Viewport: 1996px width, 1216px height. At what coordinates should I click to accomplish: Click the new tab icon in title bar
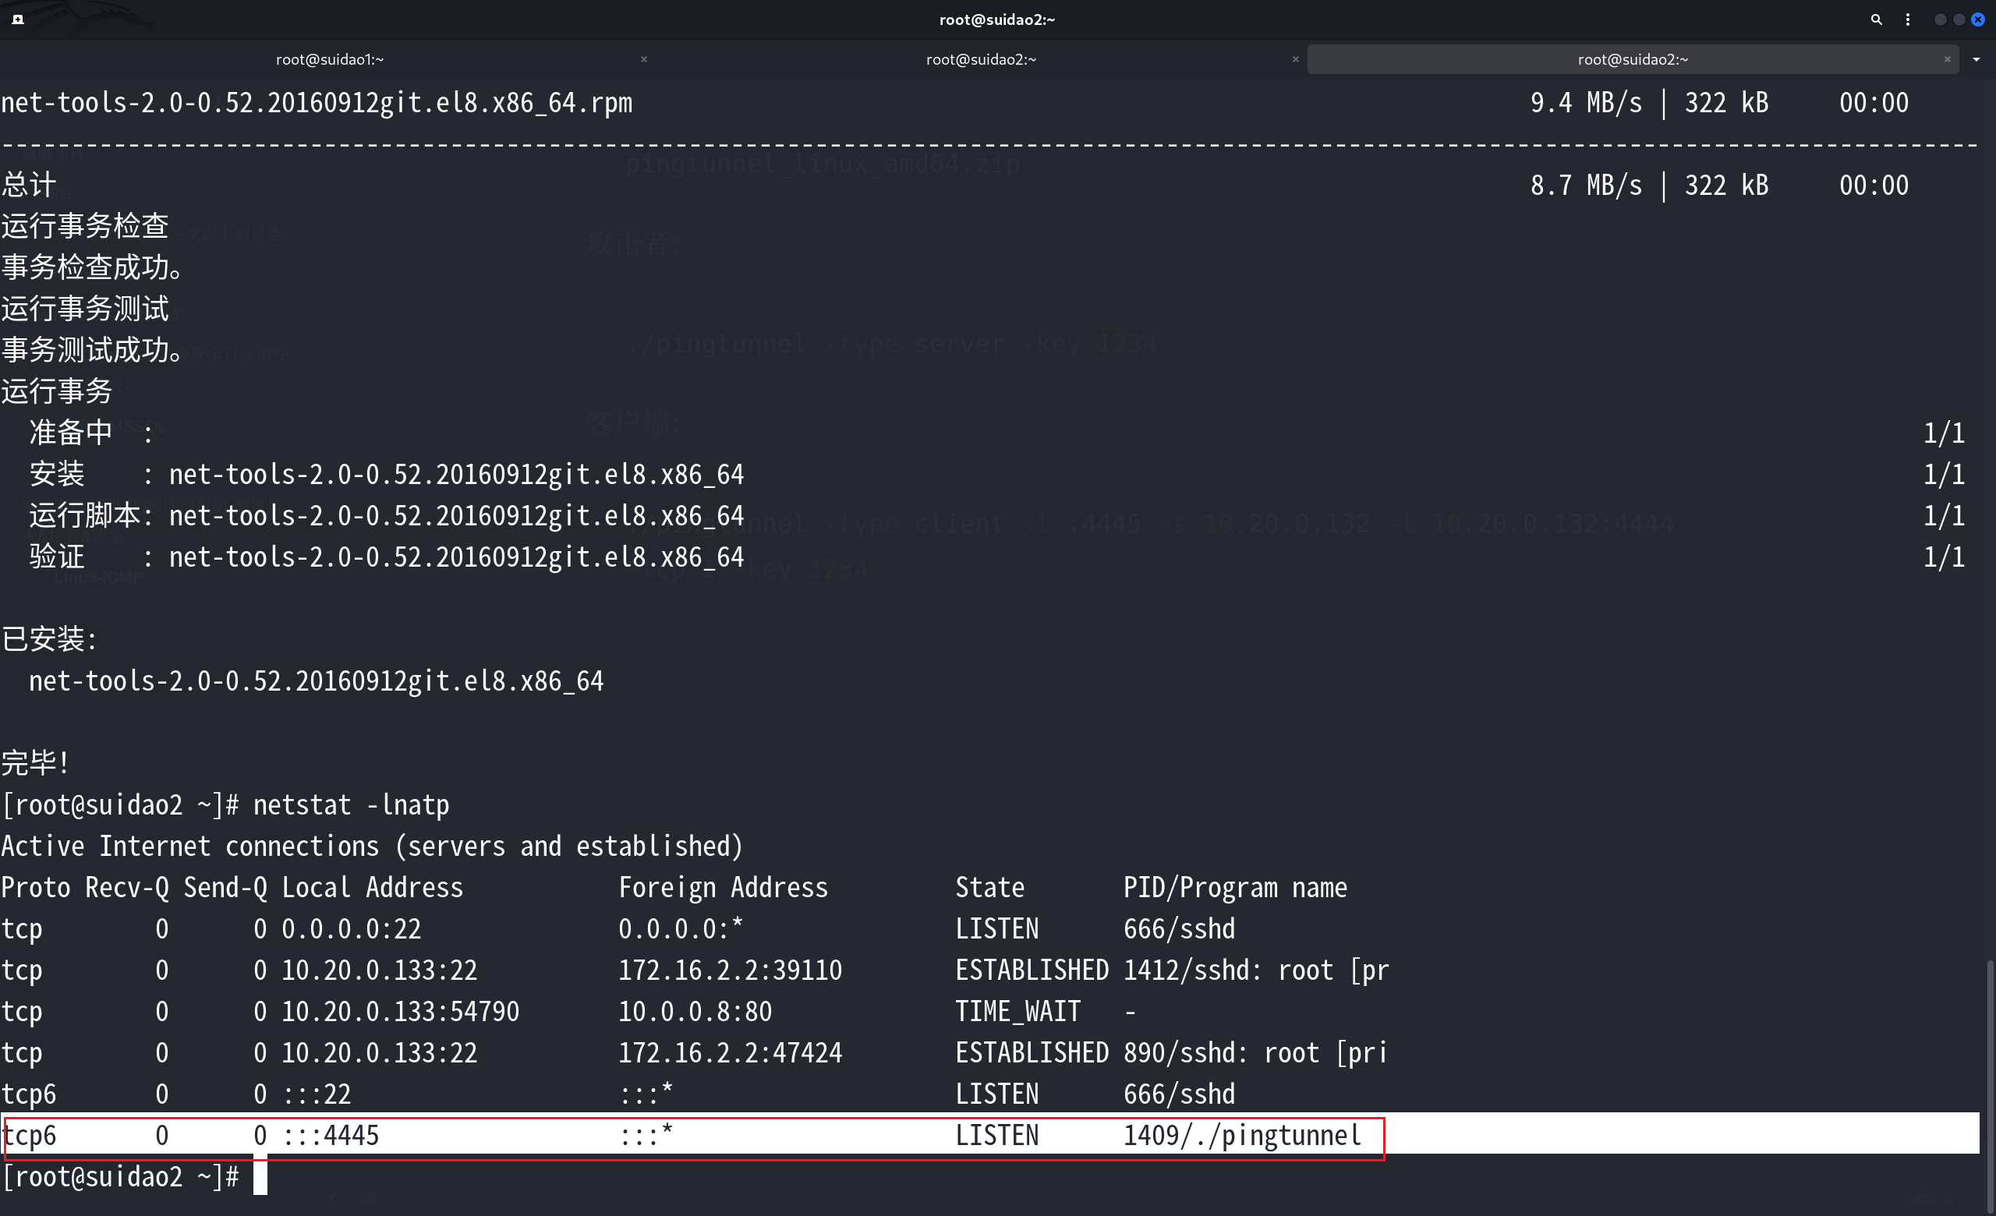coord(18,19)
